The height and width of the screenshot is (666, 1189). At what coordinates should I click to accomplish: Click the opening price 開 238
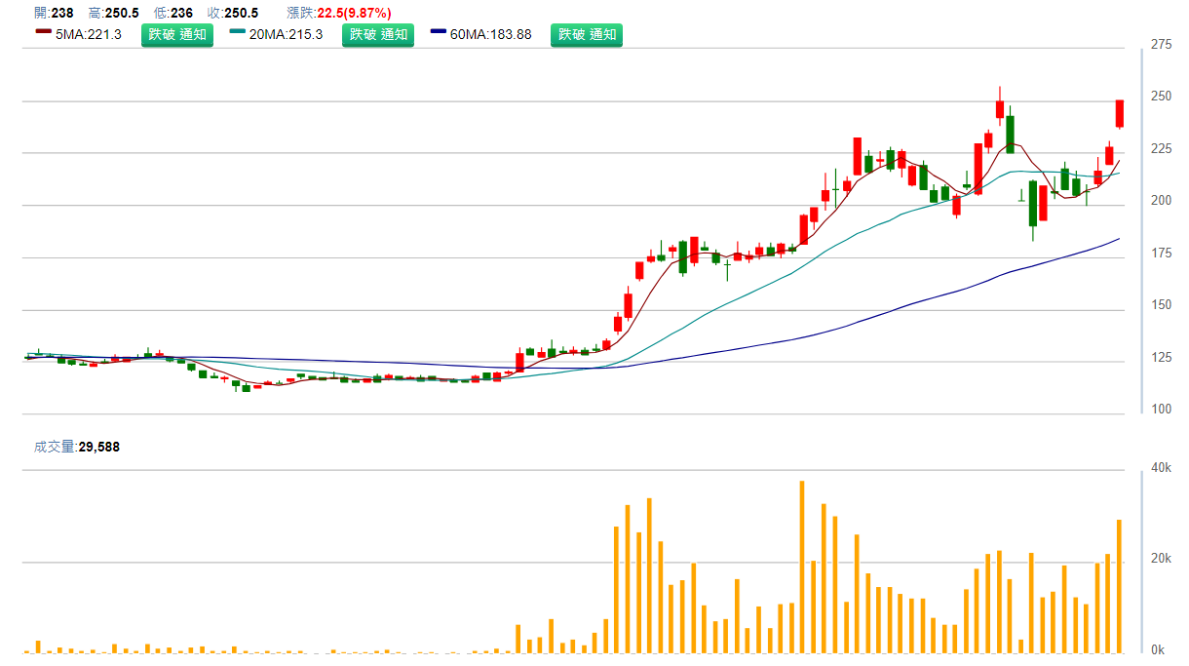pos(54,13)
